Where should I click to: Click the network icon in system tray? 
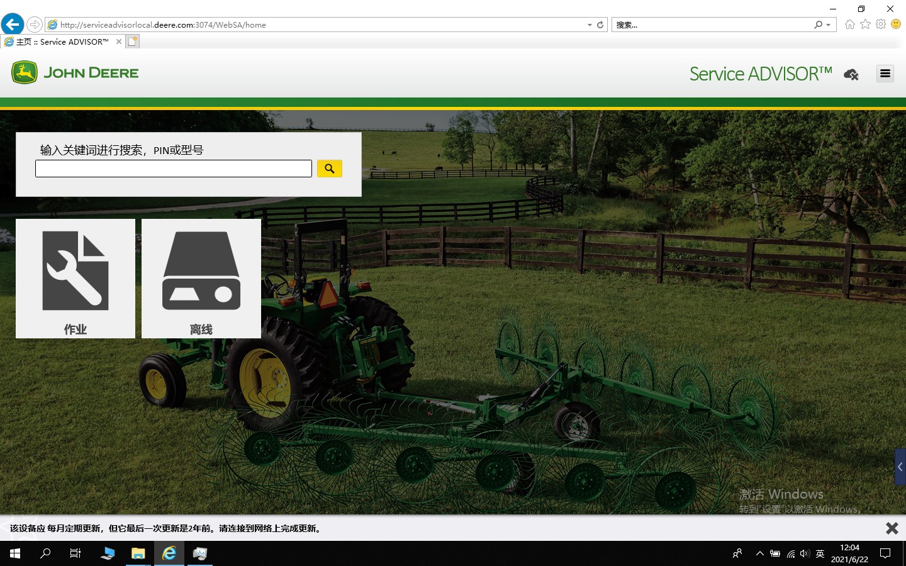click(791, 553)
